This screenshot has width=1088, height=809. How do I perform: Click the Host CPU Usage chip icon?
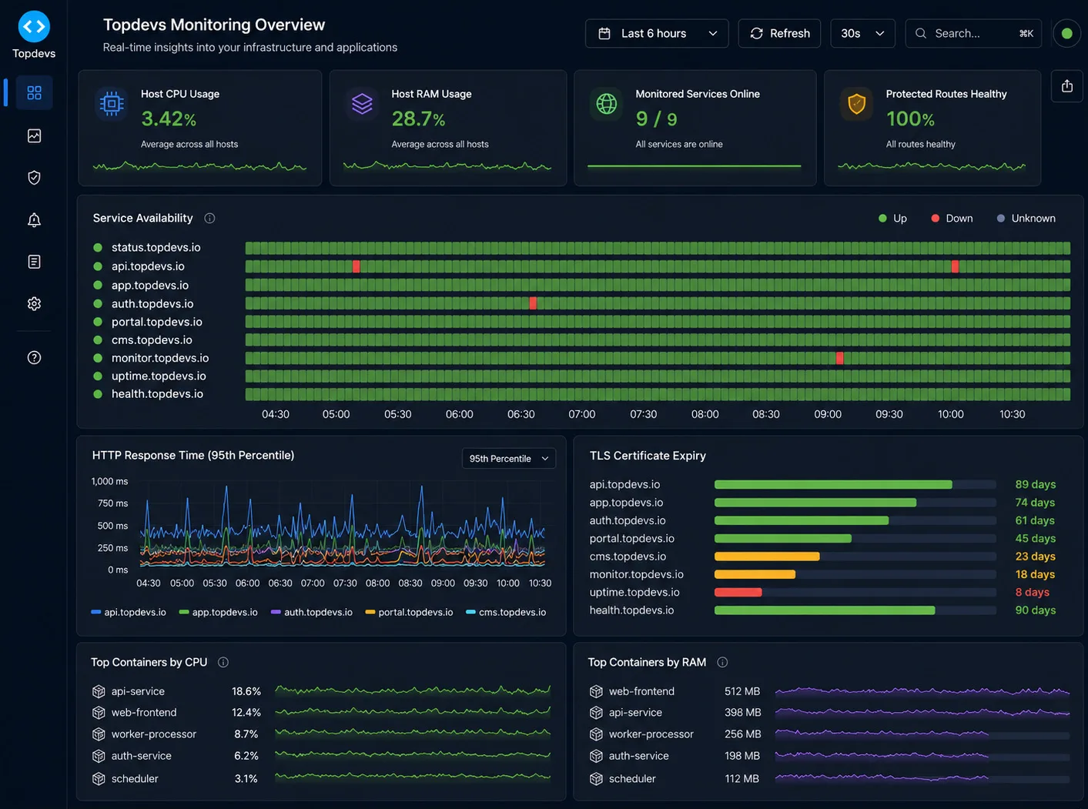click(112, 103)
